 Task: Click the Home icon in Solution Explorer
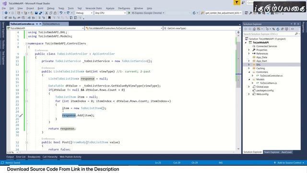(254, 29)
